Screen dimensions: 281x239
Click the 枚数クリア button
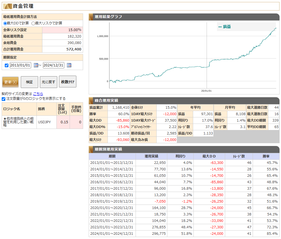[68, 82]
